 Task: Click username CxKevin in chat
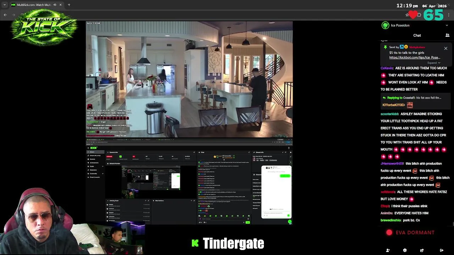pyautogui.click(x=387, y=68)
